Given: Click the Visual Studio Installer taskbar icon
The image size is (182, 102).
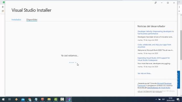Looking at the screenshot, I should pos(69,99).
